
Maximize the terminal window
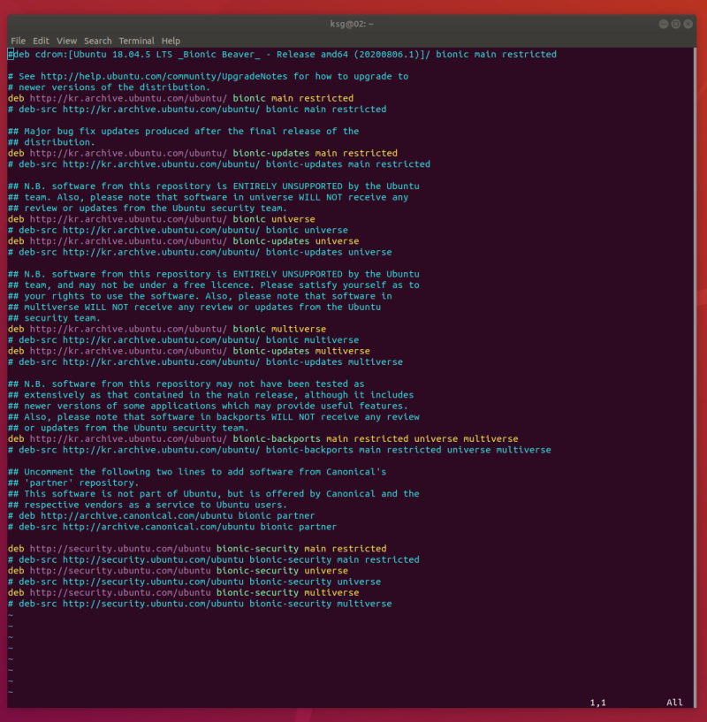pyautogui.click(x=676, y=24)
